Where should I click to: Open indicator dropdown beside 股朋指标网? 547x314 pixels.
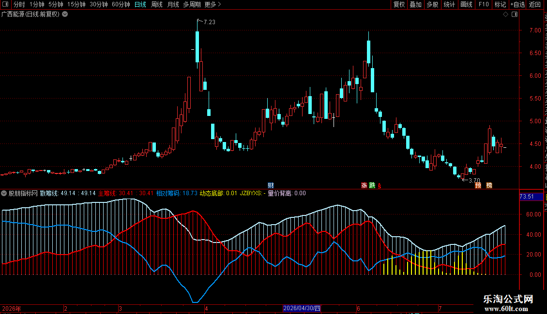point(4,193)
